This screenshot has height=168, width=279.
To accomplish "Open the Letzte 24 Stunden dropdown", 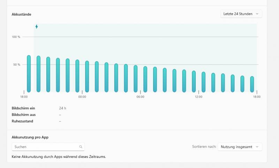I will (x=241, y=14).
